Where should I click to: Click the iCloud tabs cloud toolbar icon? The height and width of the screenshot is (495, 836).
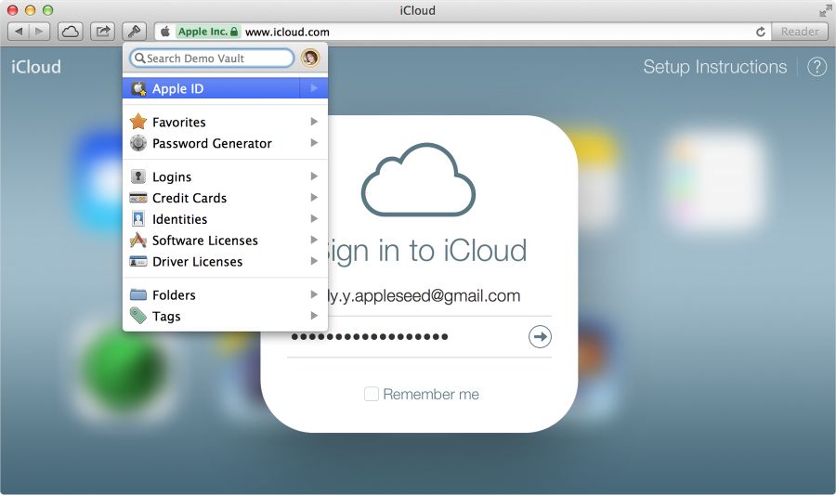coord(71,32)
